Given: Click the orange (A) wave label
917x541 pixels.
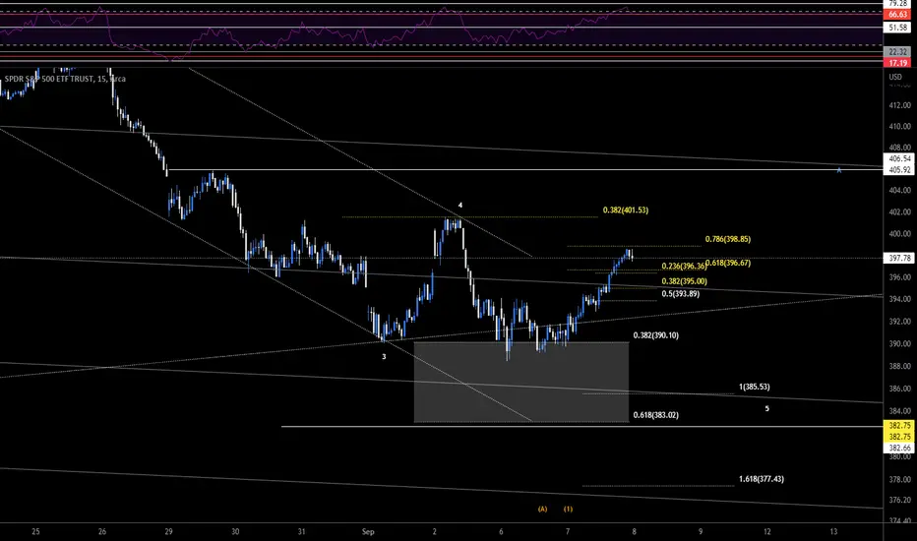Looking at the screenshot, I should pyautogui.click(x=543, y=509).
